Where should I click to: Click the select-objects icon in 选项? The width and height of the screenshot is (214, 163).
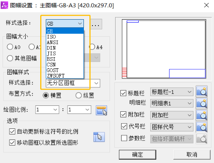tap(99, 137)
